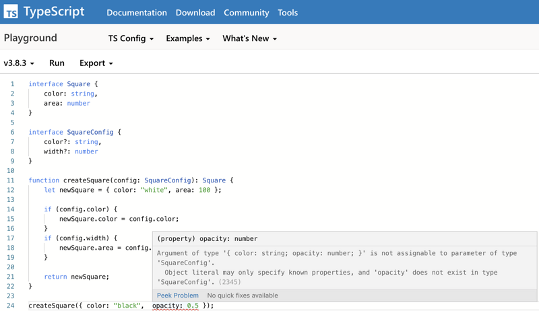Open the Tools menu item

[288, 13]
